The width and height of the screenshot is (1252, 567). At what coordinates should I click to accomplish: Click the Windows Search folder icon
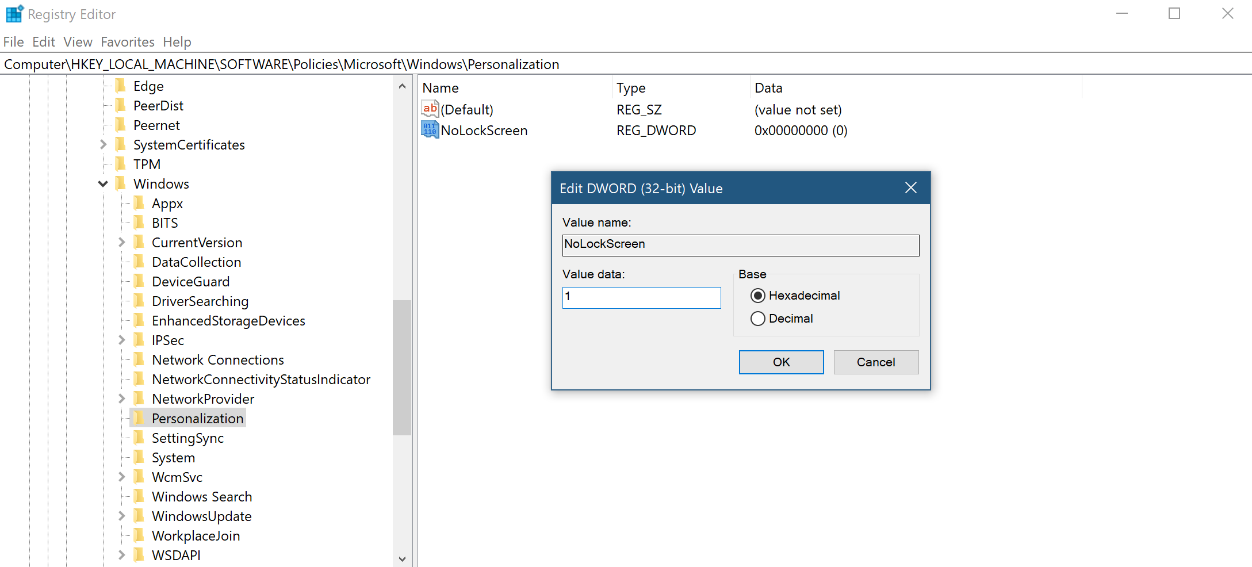(x=139, y=497)
